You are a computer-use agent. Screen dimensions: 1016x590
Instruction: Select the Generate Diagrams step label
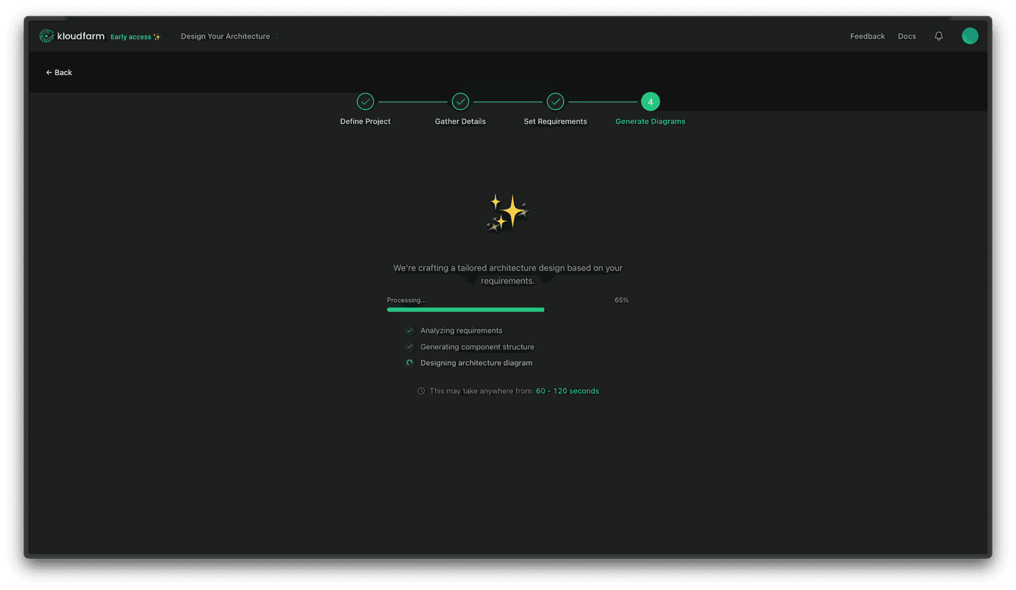click(x=650, y=121)
